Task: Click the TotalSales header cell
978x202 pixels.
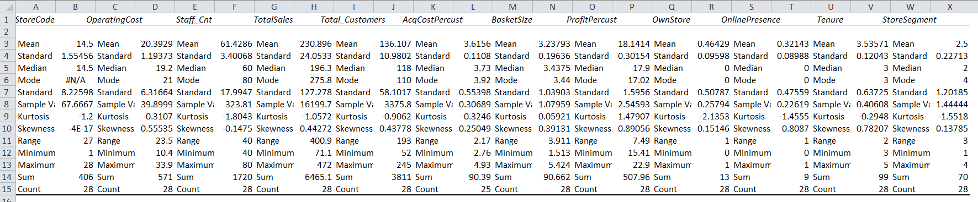Action: [273, 19]
